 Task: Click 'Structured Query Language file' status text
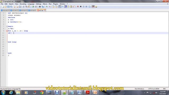point(10,89)
